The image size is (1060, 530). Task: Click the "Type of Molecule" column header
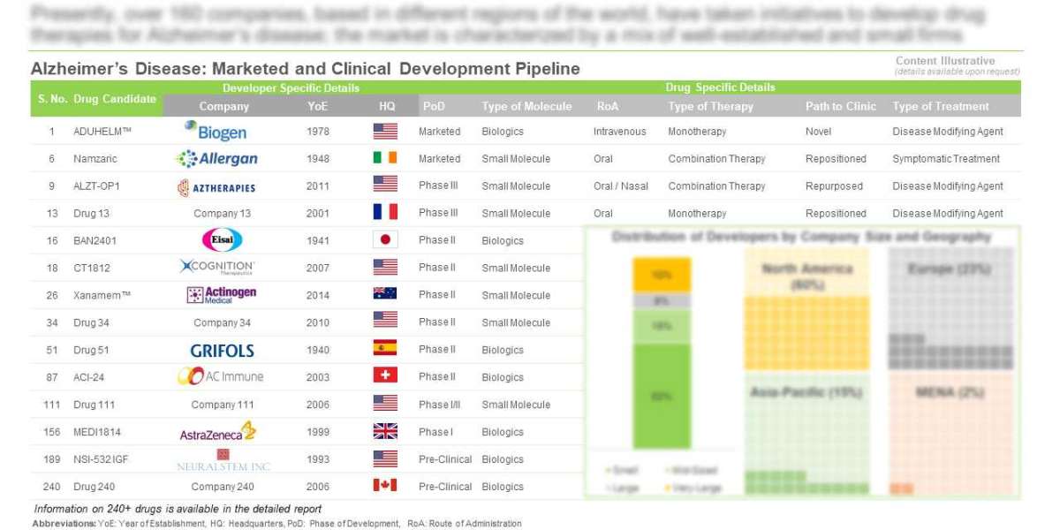526,106
